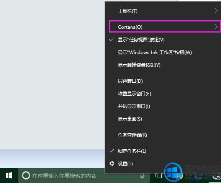This screenshot has width=221, height=183.
Task: Enable 显示"Windows Ink 工作区"按钮(W)
Action: (x=163, y=52)
